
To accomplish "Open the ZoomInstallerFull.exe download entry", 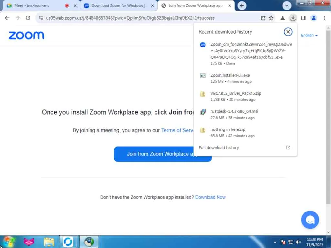I will 245,78.
